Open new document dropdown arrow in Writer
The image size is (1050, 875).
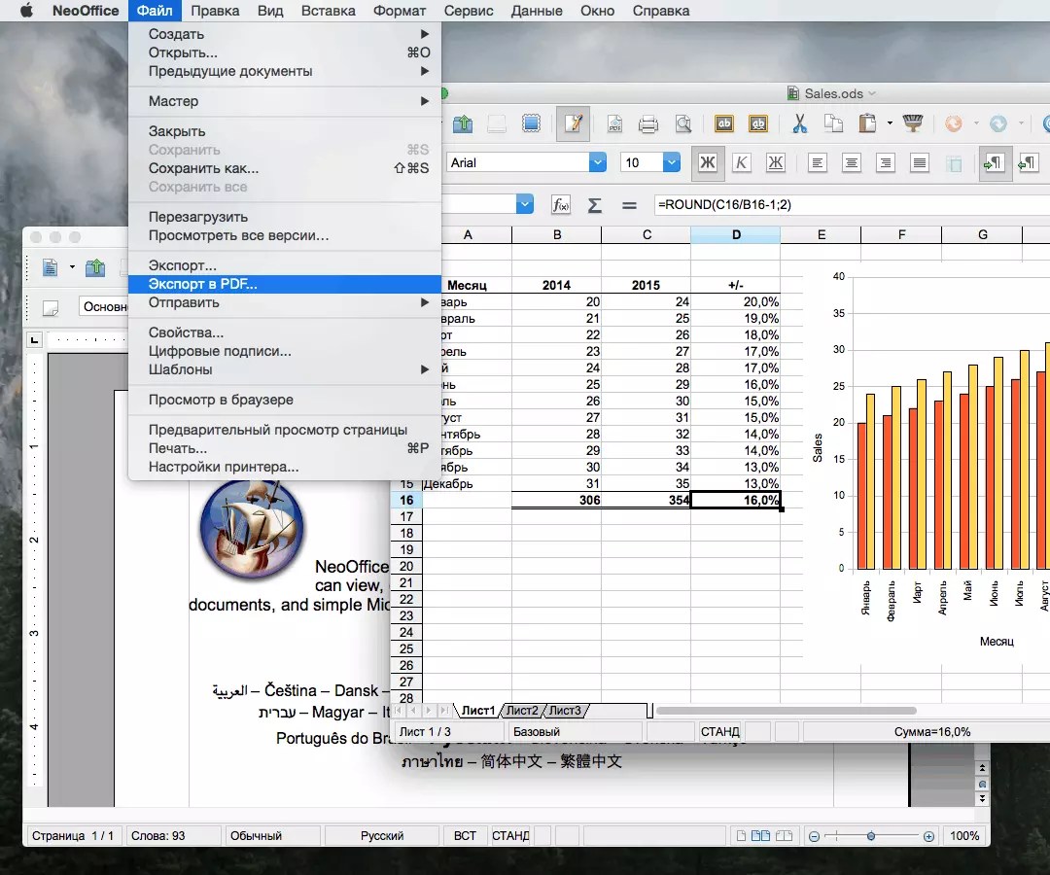72,267
